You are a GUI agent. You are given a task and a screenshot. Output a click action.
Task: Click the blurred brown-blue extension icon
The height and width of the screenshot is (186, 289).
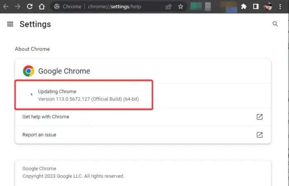tap(229, 7)
